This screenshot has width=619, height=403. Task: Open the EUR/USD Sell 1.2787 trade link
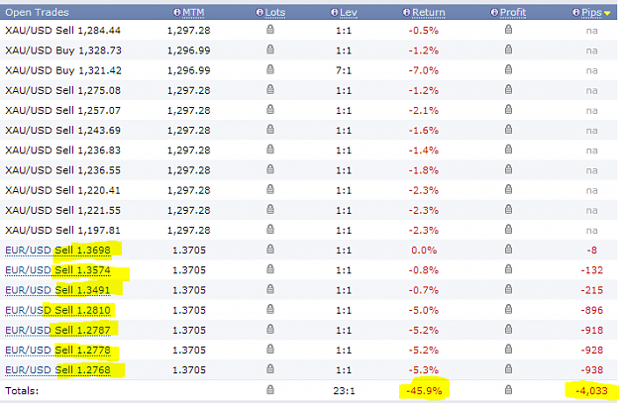57,331
